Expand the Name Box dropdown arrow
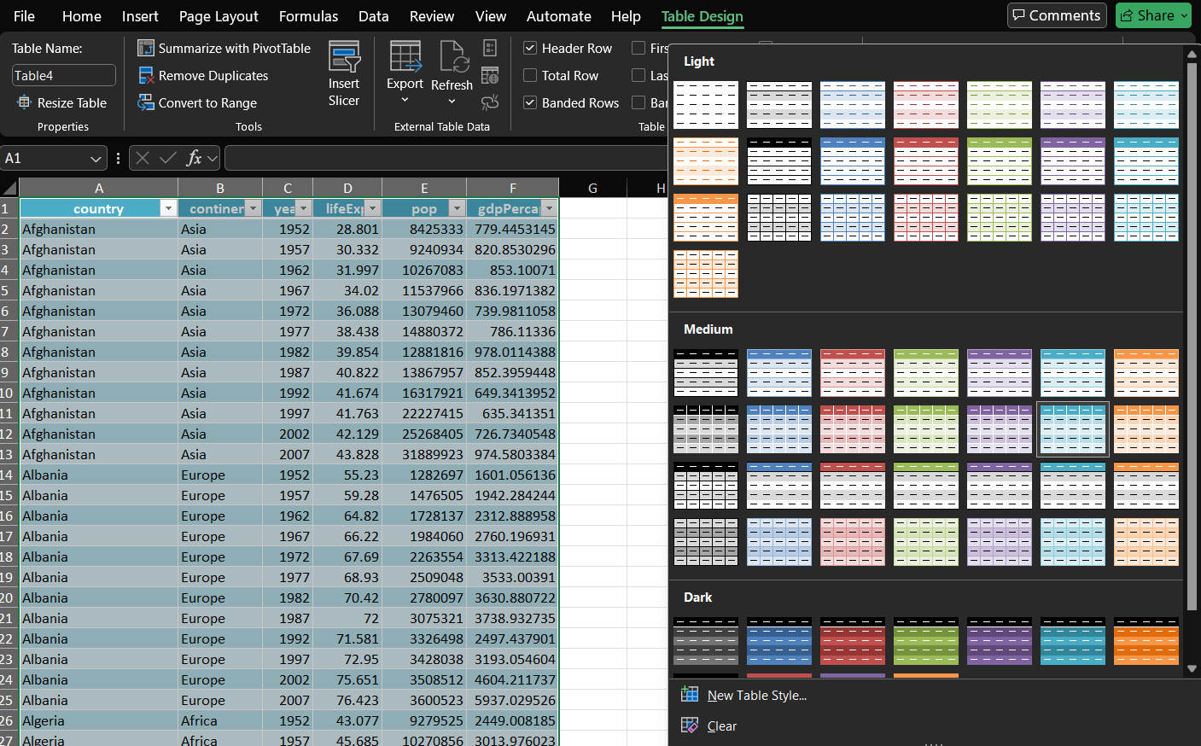Viewport: 1201px width, 746px height. click(x=96, y=159)
